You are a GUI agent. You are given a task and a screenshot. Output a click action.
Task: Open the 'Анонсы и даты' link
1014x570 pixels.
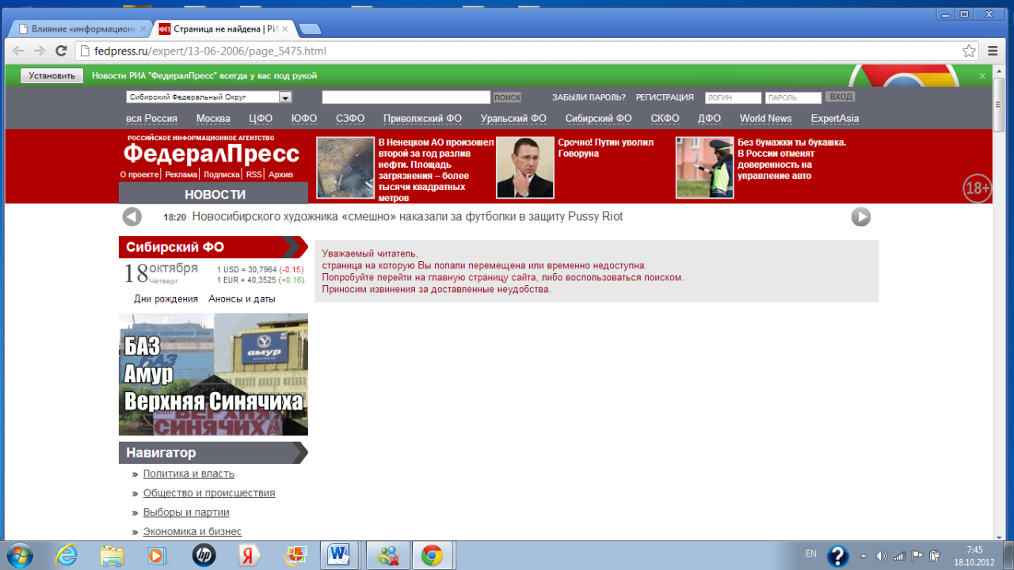click(242, 299)
